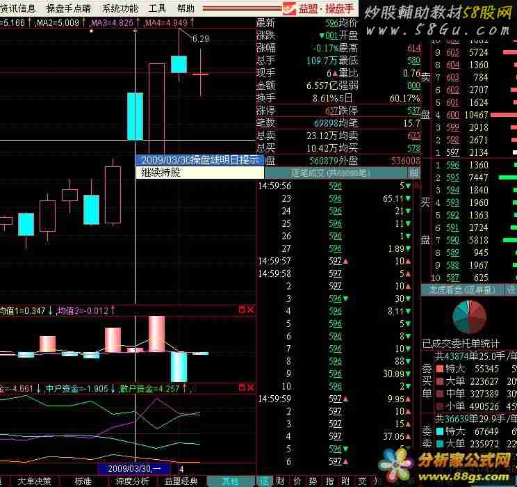Image resolution: width=517 pixels, height=487 pixels.
Task: Select the 逐 tab in bottom bar
Action: pos(265,481)
